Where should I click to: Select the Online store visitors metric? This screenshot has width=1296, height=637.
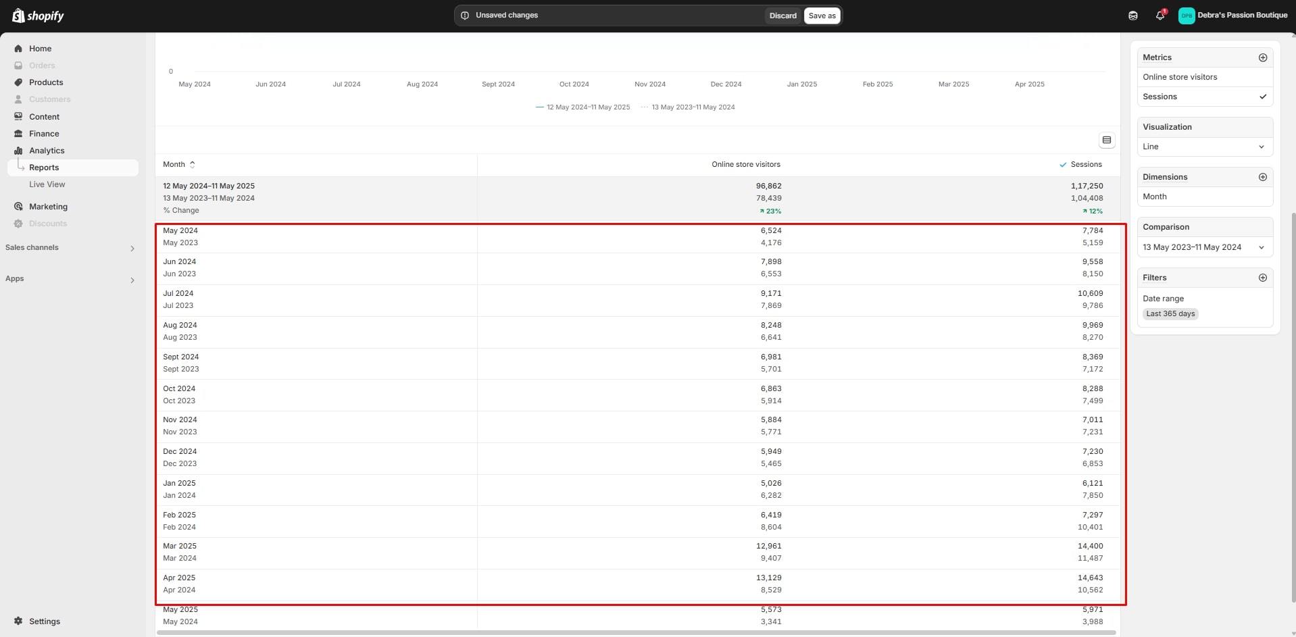[1180, 77]
